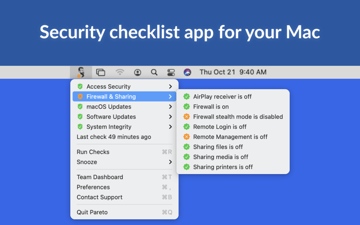Open the Spotlight search magnifier icon

click(x=154, y=73)
